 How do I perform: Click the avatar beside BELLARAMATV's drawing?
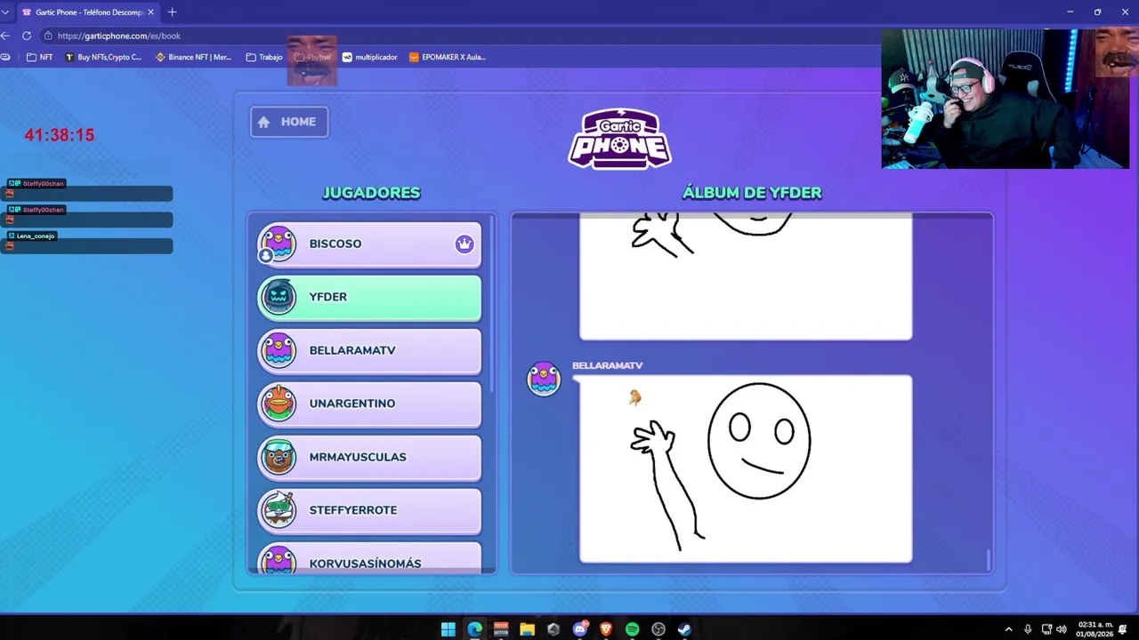[544, 379]
